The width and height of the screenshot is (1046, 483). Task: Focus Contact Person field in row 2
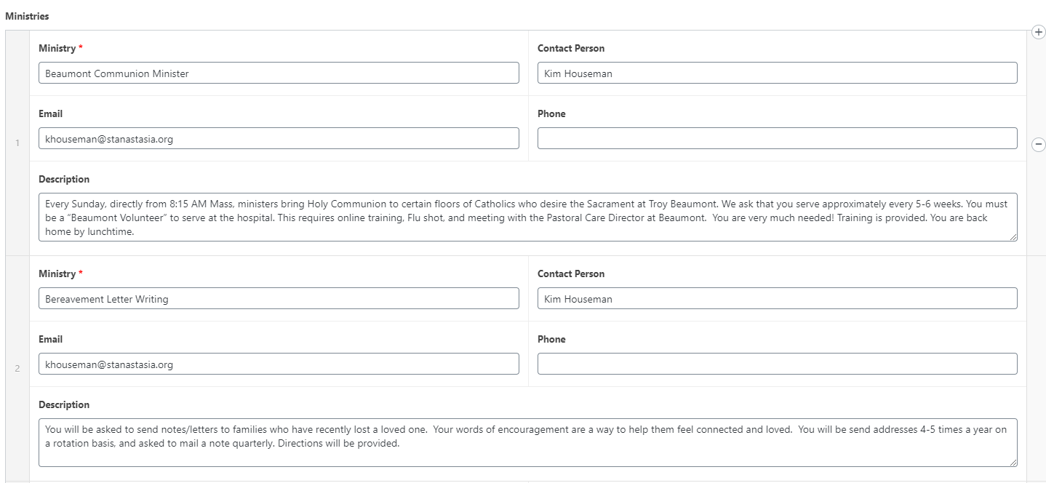[777, 298]
